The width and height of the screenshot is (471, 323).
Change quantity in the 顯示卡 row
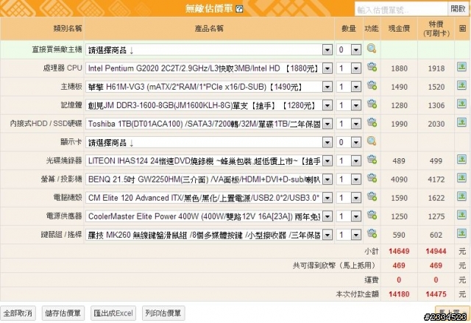(348, 142)
